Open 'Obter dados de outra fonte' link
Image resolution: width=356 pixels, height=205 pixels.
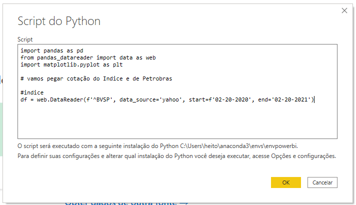coord(126,202)
